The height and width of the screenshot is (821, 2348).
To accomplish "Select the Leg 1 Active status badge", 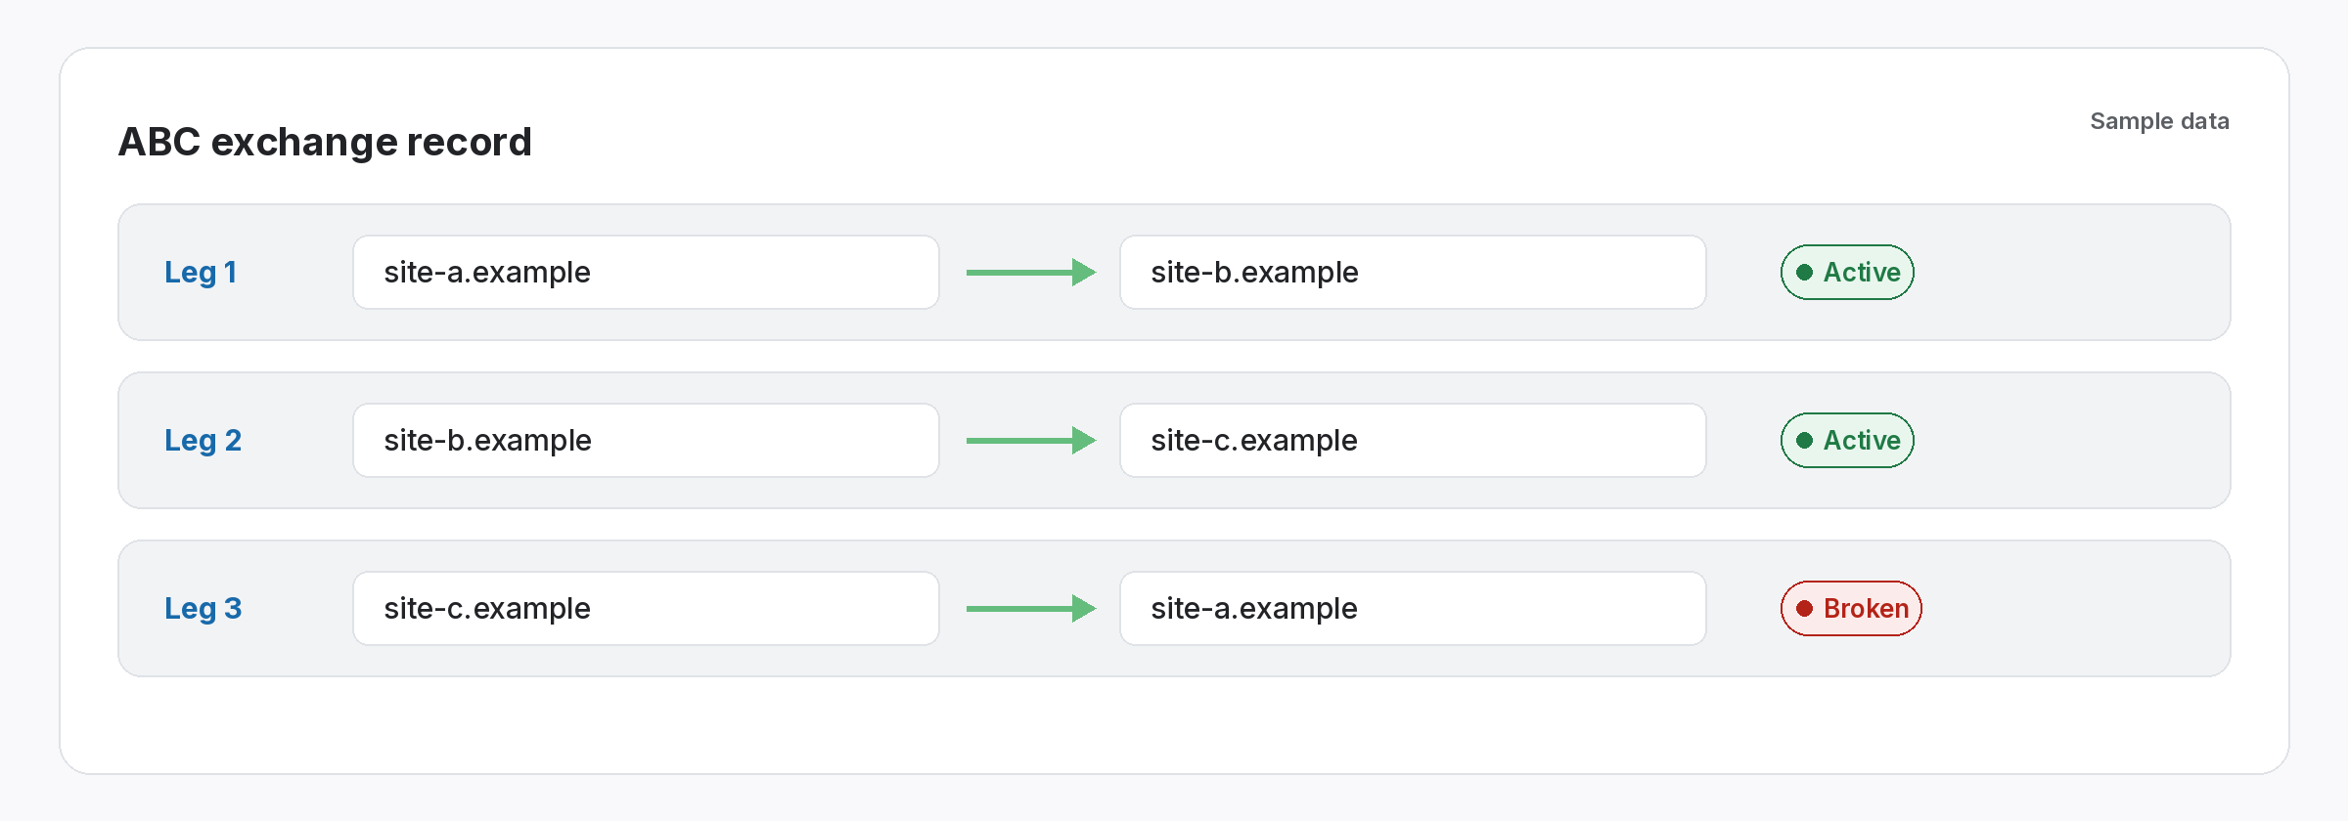I will coord(1847,273).
